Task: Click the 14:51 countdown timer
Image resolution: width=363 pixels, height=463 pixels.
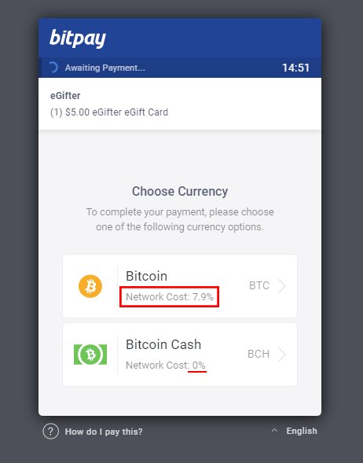Action: (x=295, y=68)
